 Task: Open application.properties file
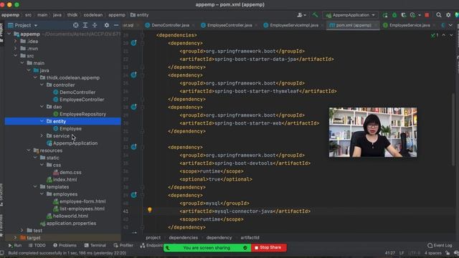coord(71,224)
